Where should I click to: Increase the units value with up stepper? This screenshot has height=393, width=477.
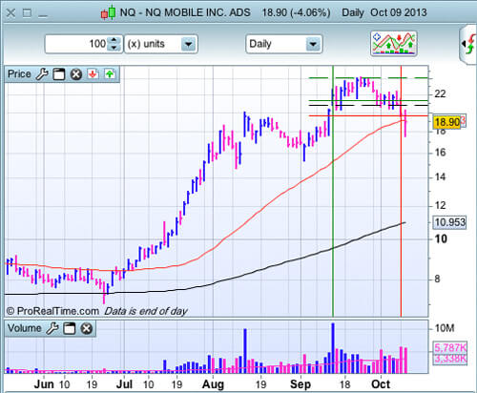pos(114,40)
